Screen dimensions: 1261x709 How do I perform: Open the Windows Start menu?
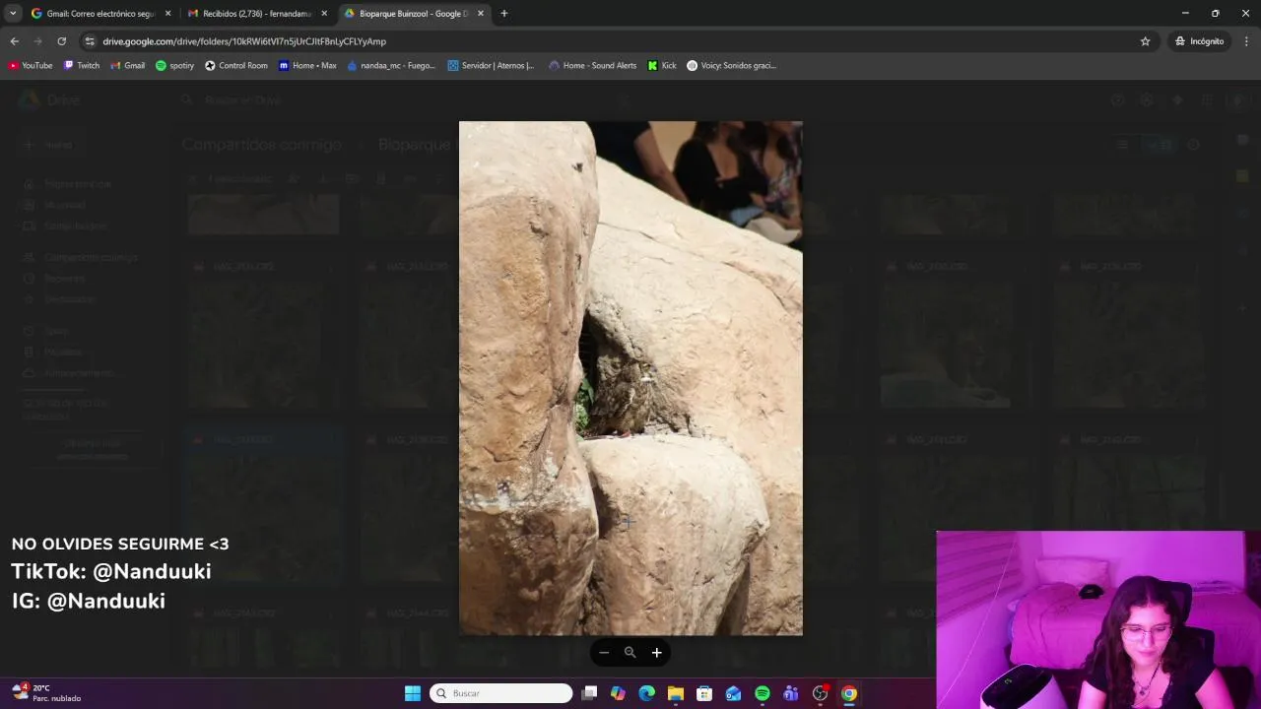tap(413, 693)
